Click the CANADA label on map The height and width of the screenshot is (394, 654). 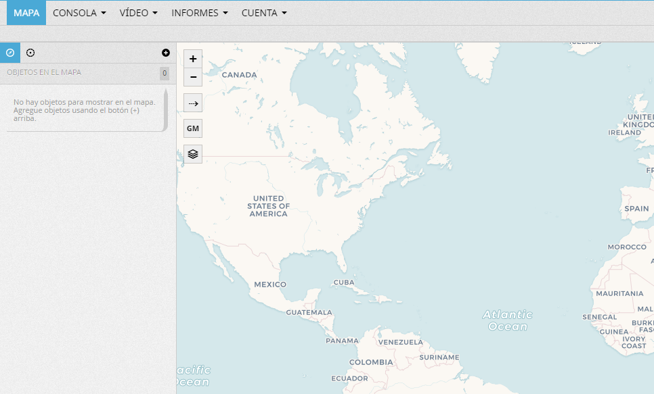(240, 75)
